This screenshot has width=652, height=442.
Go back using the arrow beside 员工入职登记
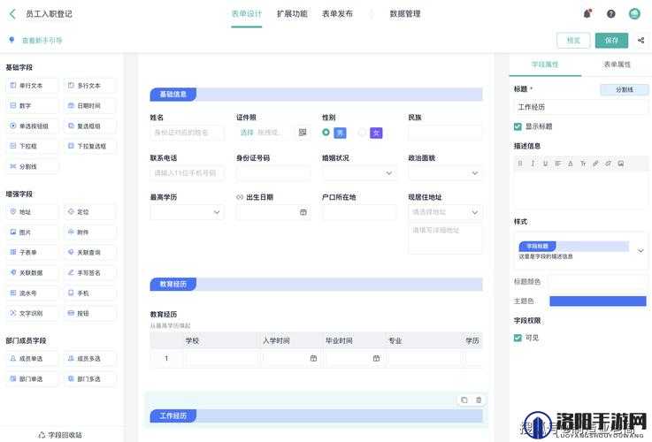coord(12,14)
